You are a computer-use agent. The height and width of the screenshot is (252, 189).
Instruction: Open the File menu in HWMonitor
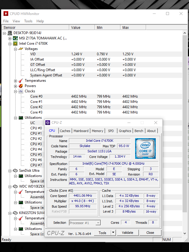tap(6, 21)
